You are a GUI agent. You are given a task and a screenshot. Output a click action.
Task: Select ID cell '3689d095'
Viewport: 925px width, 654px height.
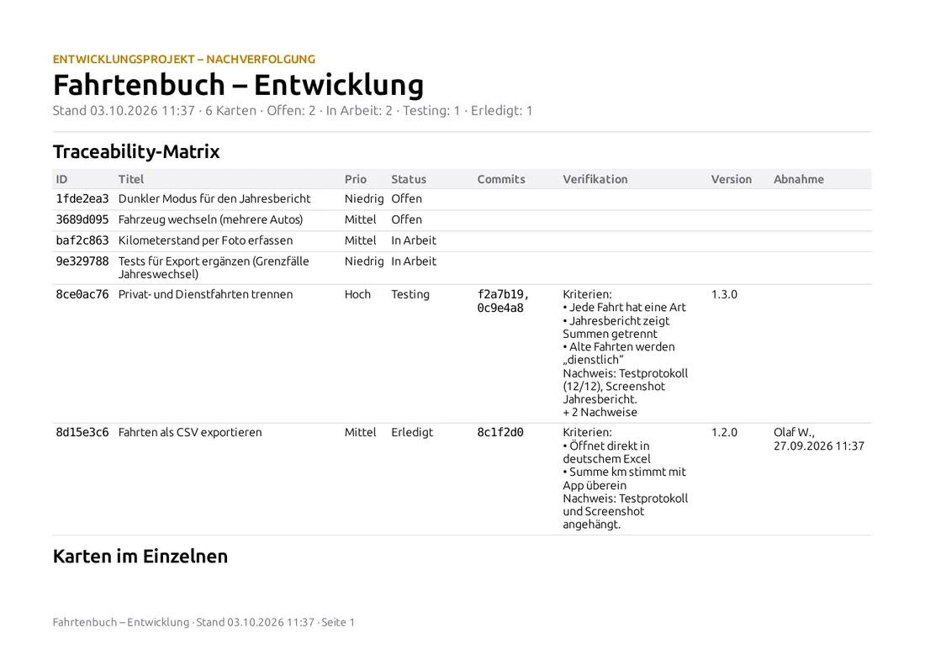coord(82,219)
